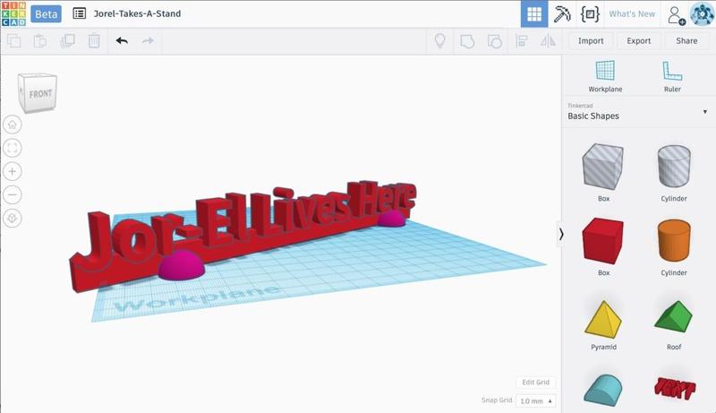This screenshot has height=413, width=716.
Task: Click the Export button
Action: pos(638,41)
